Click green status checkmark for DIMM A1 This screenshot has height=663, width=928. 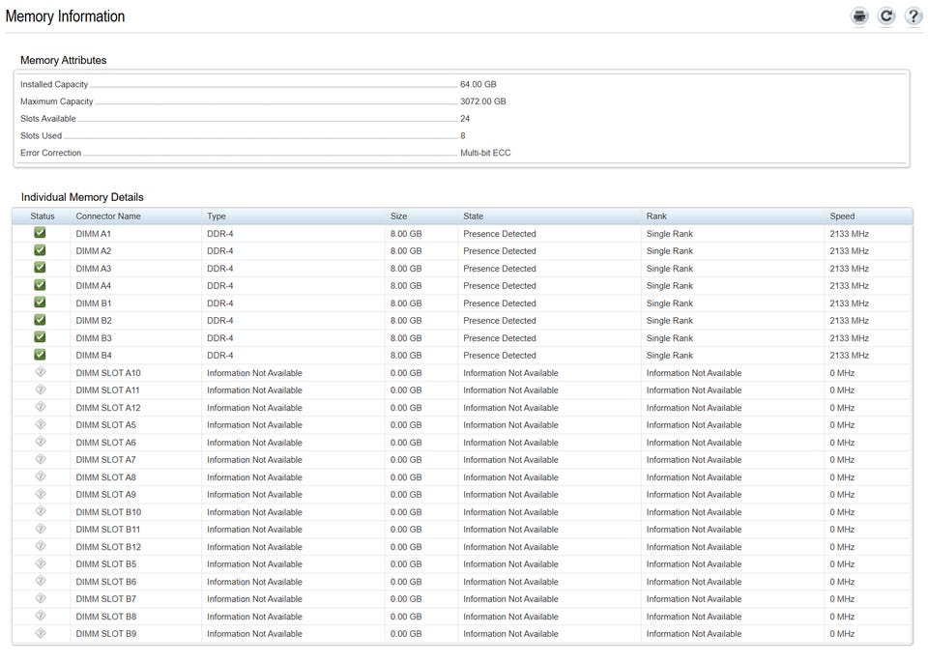click(x=41, y=233)
